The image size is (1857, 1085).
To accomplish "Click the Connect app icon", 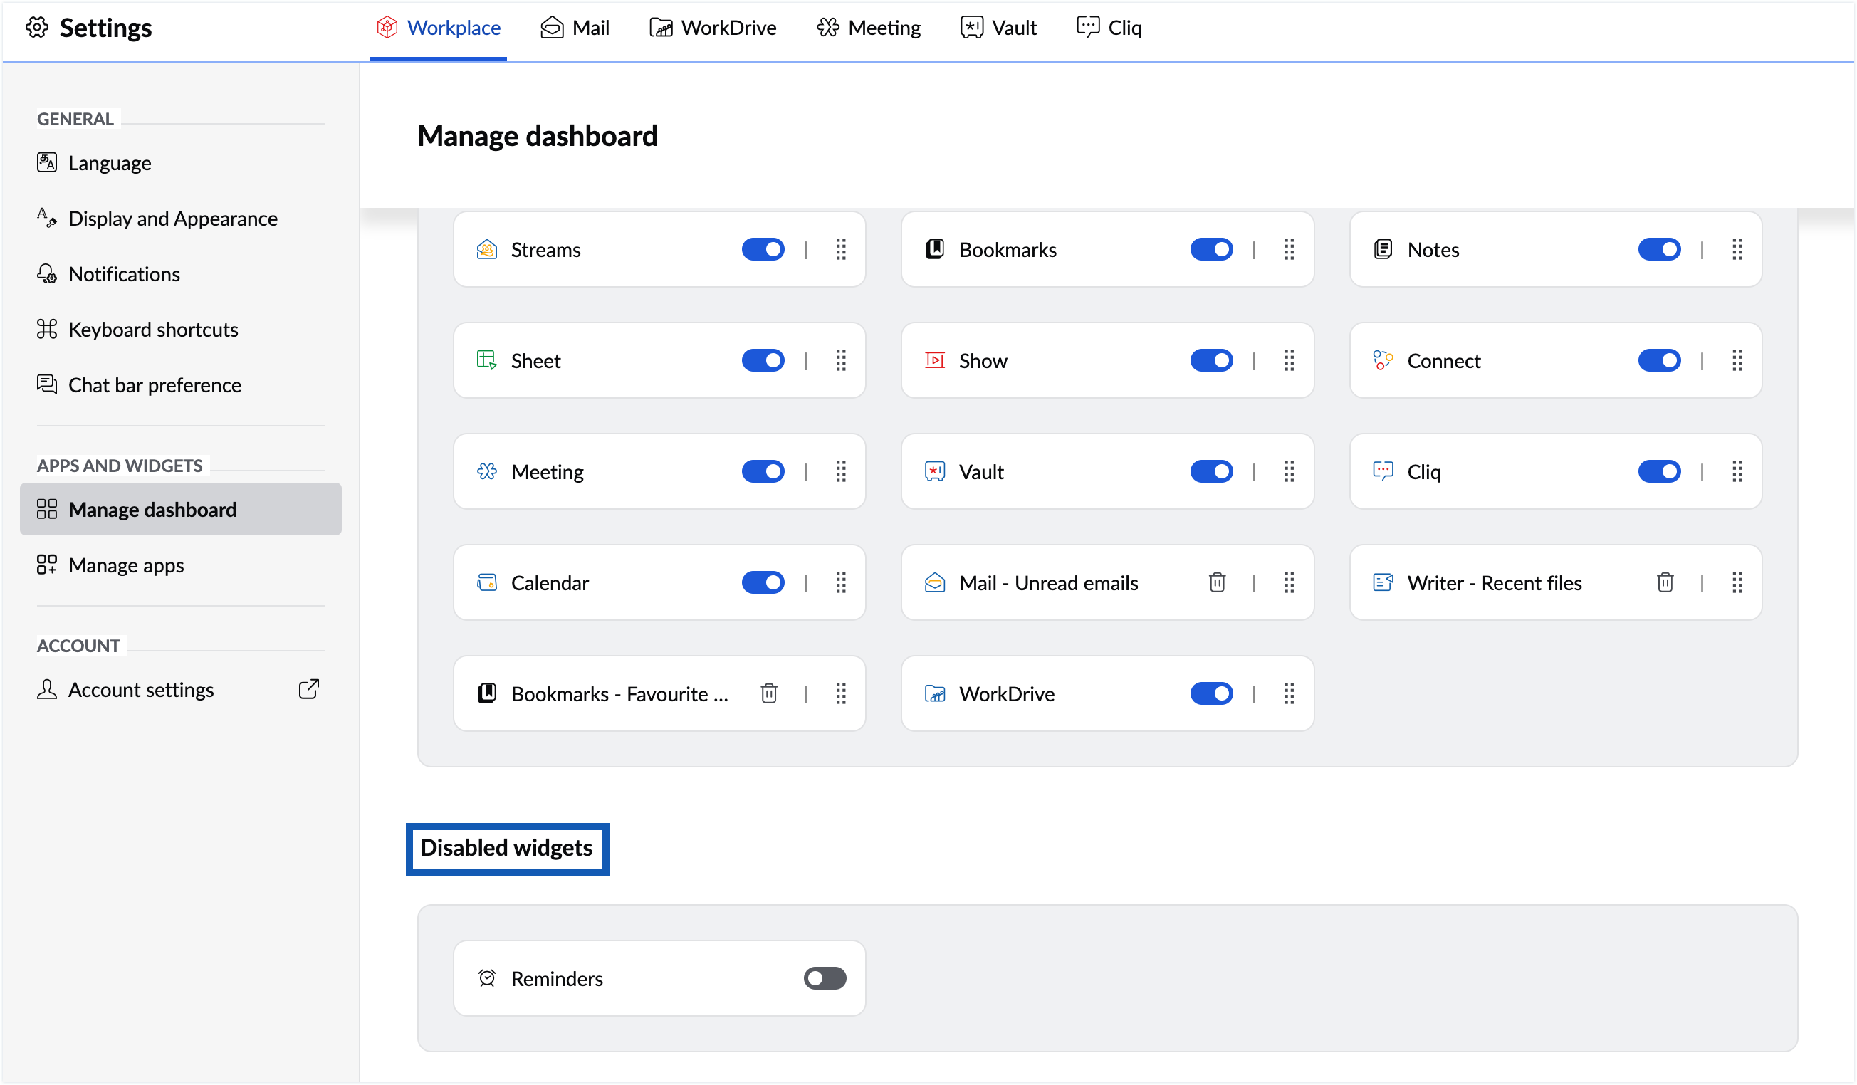I will coord(1383,361).
